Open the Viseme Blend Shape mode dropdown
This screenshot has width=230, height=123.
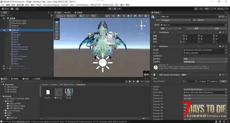(x=205, y=89)
